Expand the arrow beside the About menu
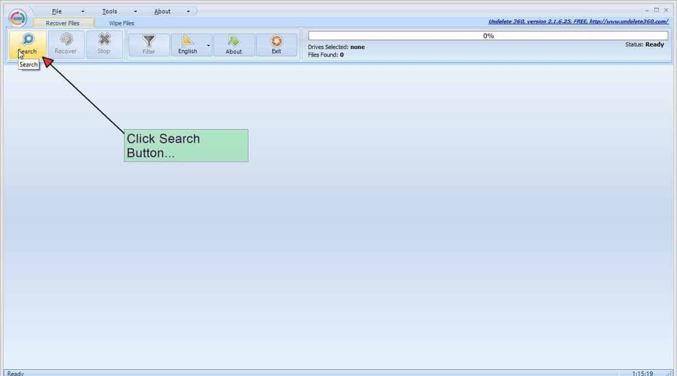 [188, 11]
